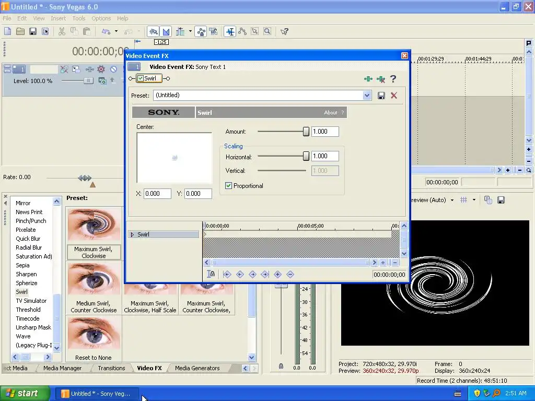This screenshot has height=401, width=535.
Task: Click About in the Swirl plug-in header
Action: coord(331,113)
